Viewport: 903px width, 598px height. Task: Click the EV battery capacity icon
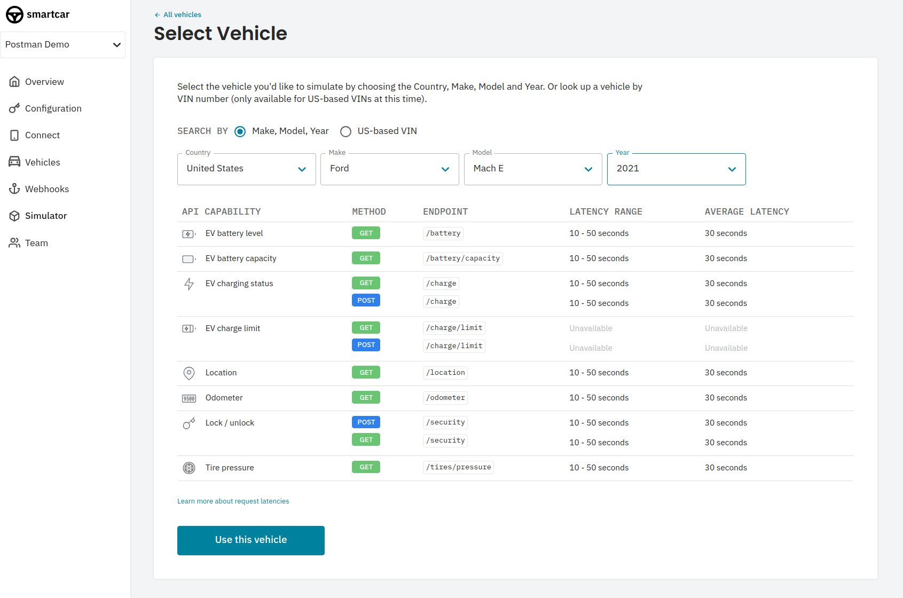(x=189, y=259)
